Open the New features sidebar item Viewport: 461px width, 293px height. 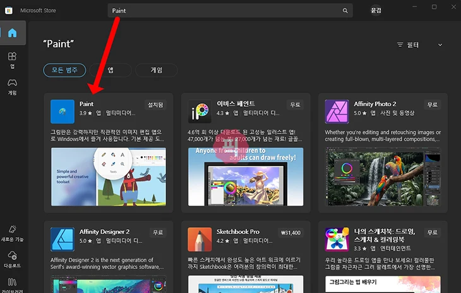click(x=13, y=233)
